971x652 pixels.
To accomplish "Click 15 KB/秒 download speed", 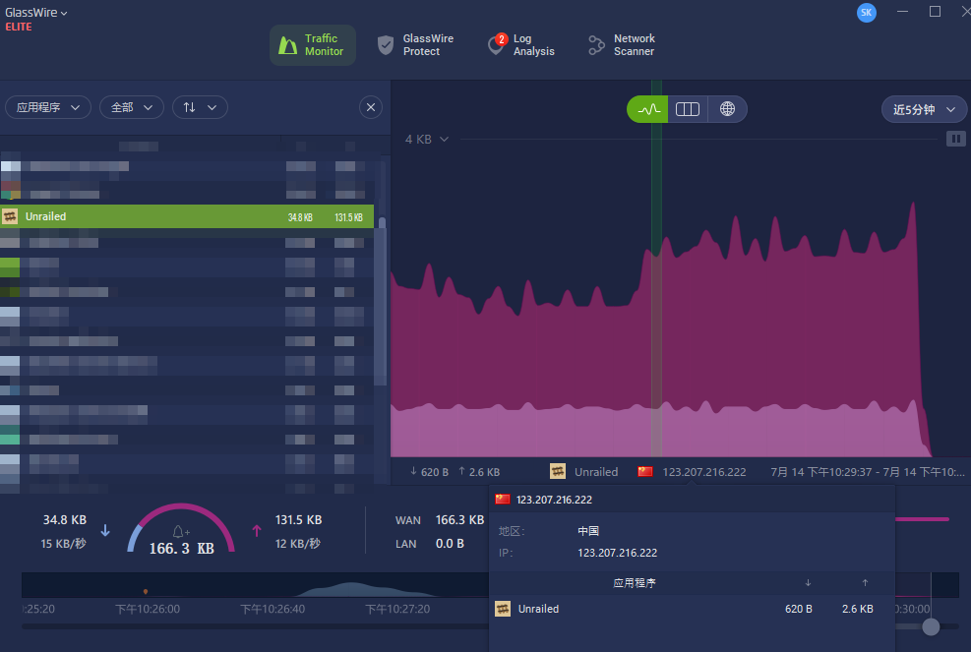I will [63, 544].
